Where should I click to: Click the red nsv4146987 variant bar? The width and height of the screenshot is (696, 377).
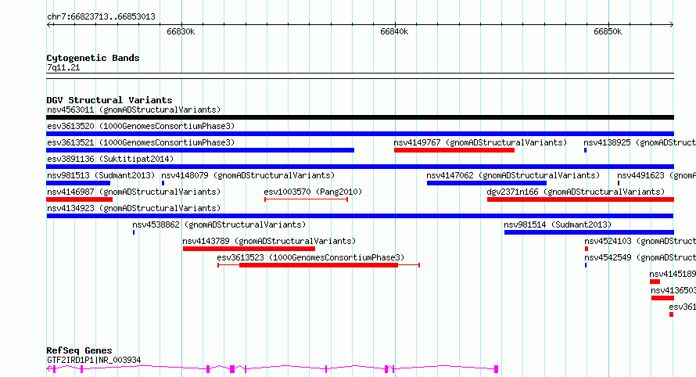coord(79,199)
